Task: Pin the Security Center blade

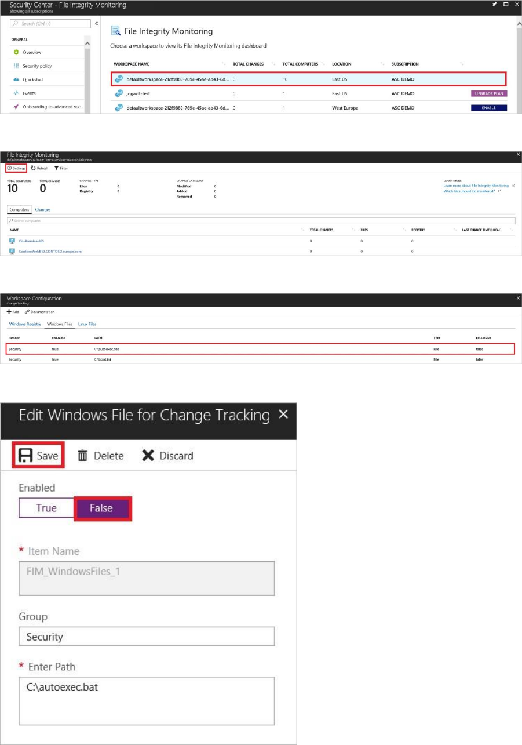Action: tap(495, 4)
